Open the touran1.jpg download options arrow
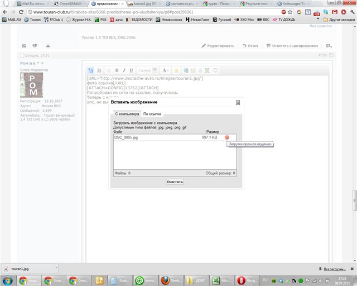 [x=56, y=269]
